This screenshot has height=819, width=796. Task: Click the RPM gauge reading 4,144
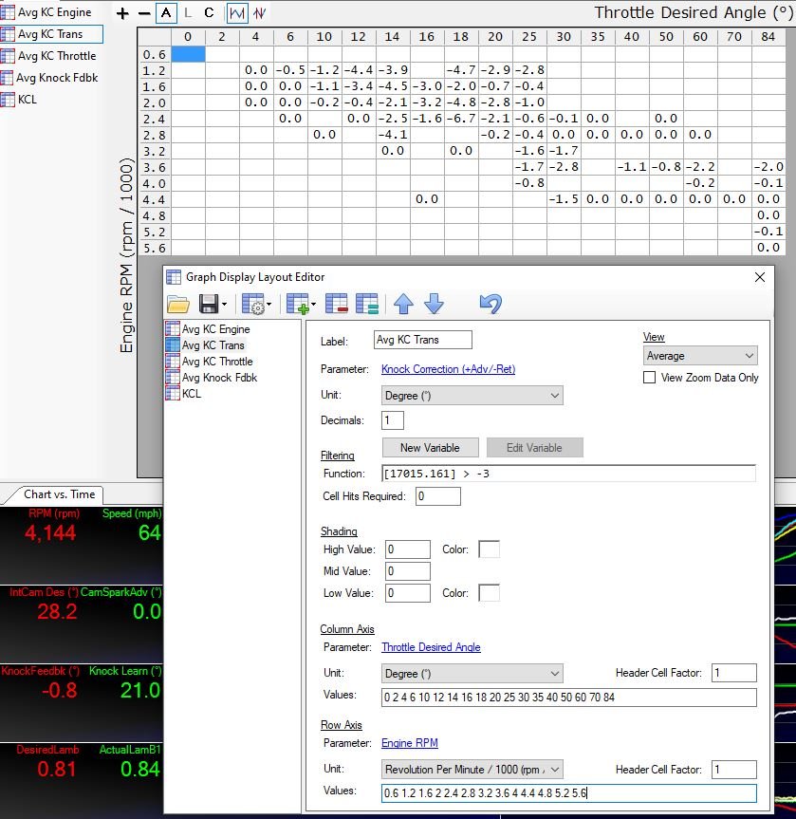pos(50,532)
